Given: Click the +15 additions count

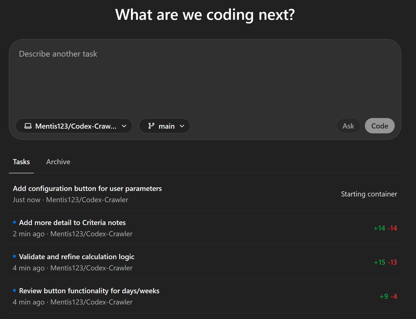Looking at the screenshot, I should (x=380, y=262).
